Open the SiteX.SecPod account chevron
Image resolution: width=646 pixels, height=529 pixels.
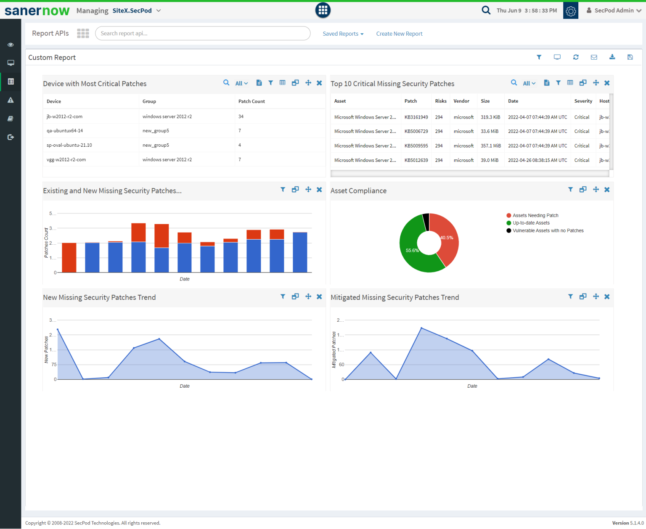(159, 11)
